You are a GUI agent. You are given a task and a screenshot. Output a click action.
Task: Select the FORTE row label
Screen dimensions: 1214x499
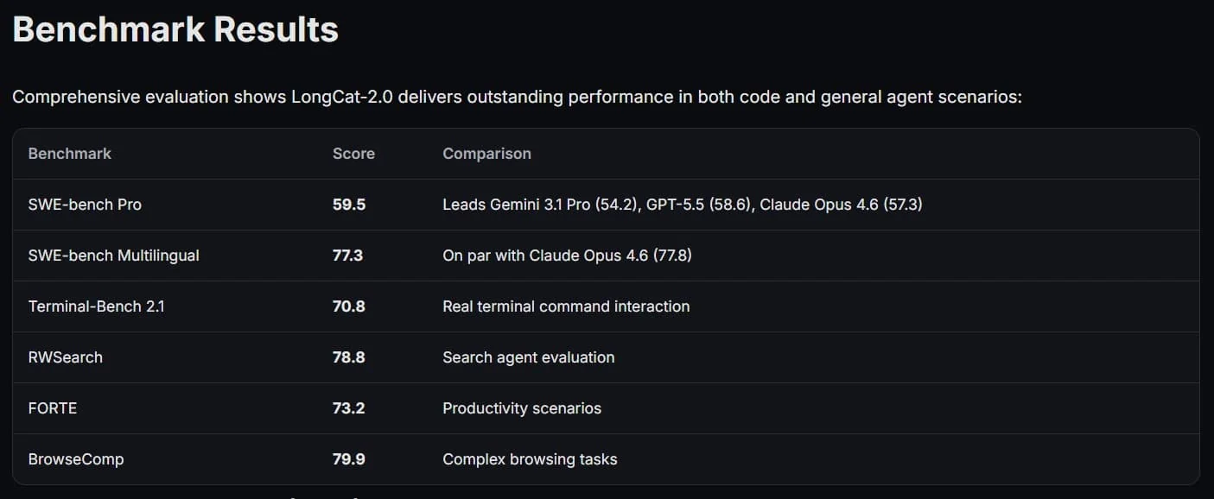tap(53, 408)
